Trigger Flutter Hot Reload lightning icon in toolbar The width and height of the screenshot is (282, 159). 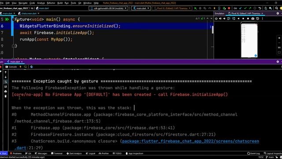pos(215,8)
